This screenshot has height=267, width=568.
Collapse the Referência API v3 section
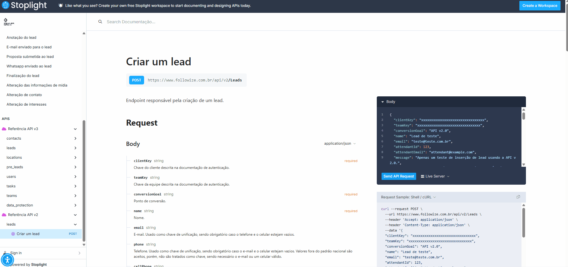tap(75, 129)
